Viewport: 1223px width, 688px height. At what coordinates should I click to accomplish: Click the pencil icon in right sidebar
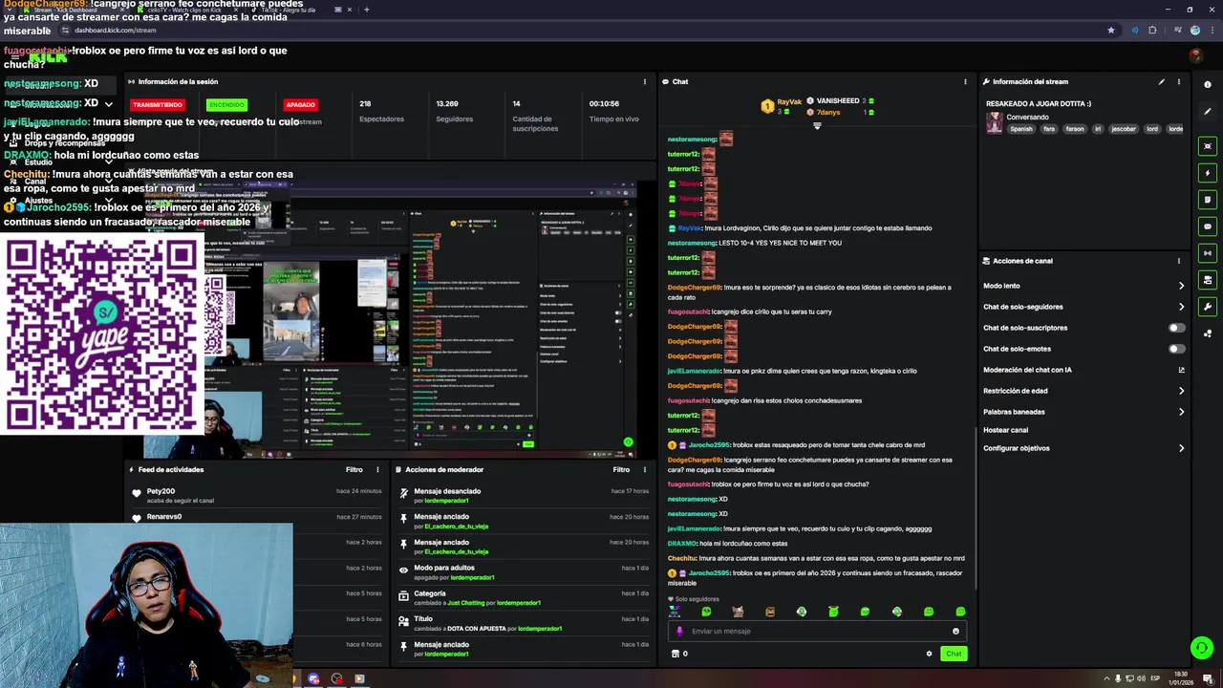pyautogui.click(x=1208, y=112)
